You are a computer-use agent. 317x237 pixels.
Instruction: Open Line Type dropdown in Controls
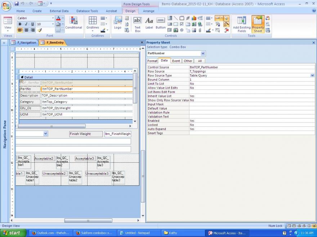click(x=209, y=24)
